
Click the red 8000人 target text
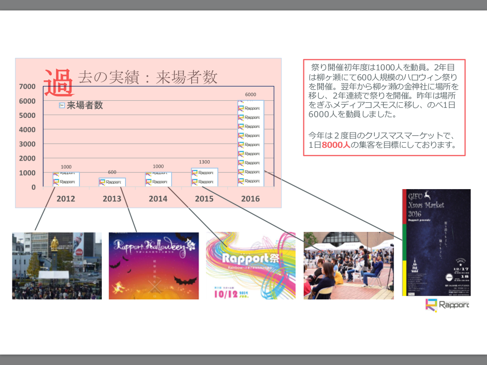(336, 145)
